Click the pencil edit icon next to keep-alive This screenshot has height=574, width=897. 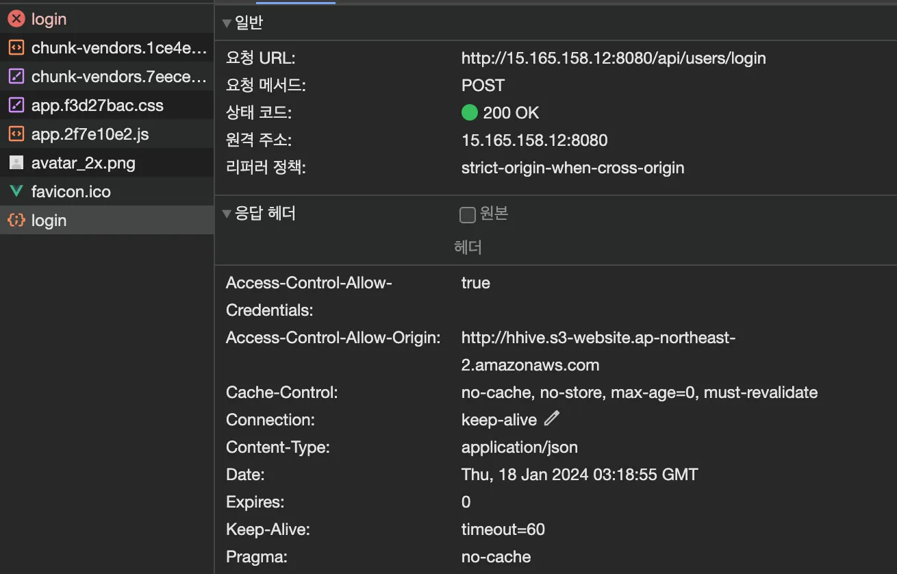point(552,418)
